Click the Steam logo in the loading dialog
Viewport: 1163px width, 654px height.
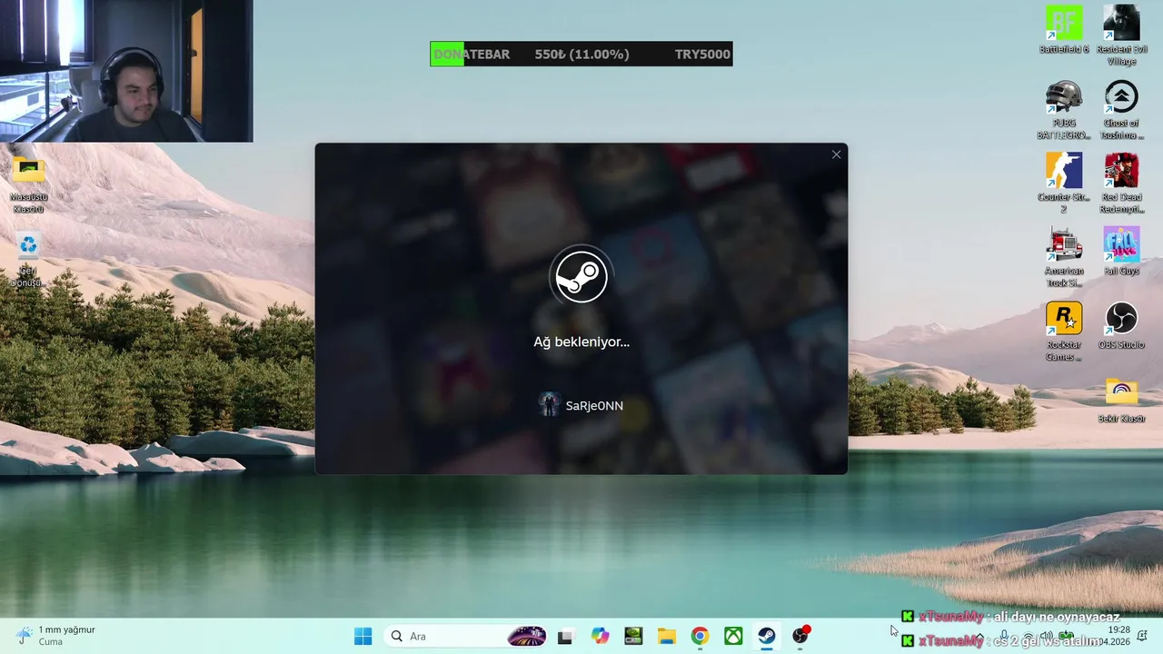click(581, 277)
